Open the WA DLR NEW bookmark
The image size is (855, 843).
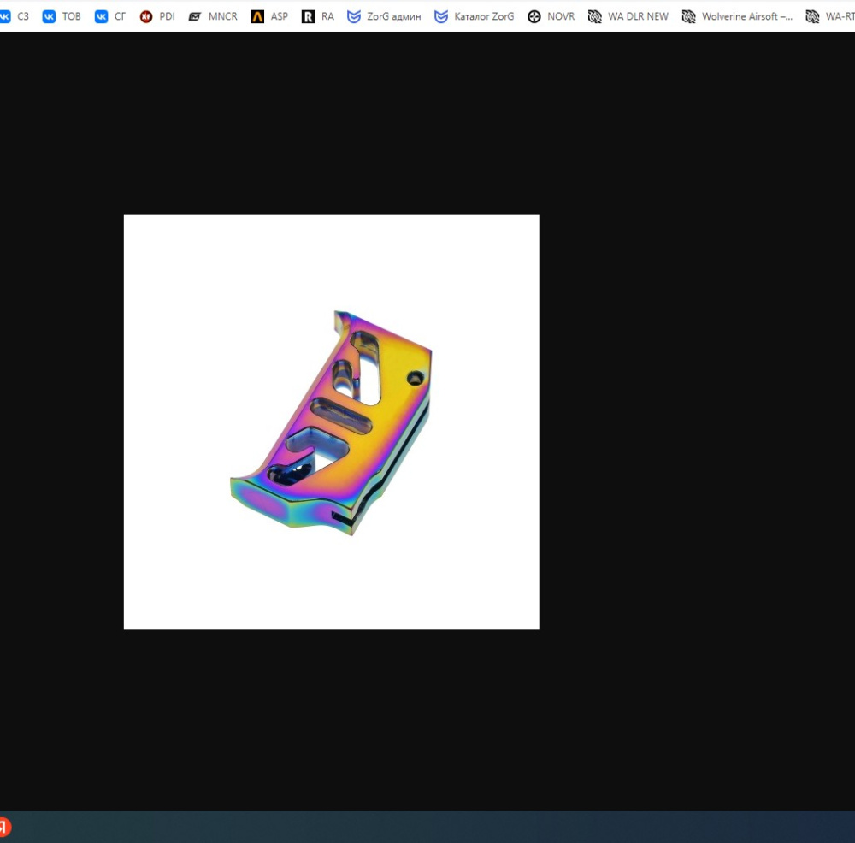[x=628, y=16]
